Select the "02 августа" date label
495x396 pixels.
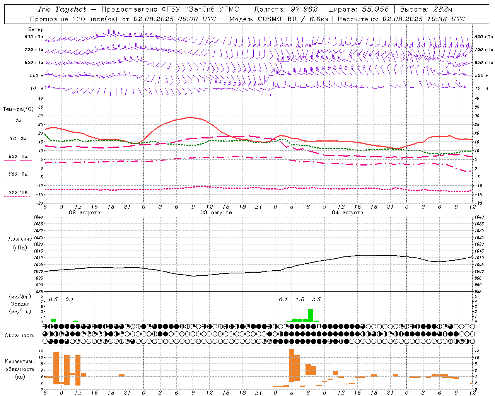(85, 213)
